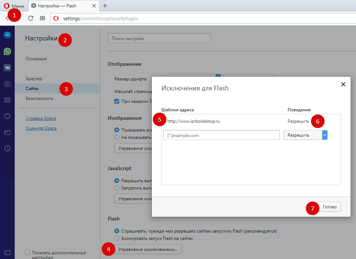Open browsing history clock icon
356x259 pixels.
point(7,148)
